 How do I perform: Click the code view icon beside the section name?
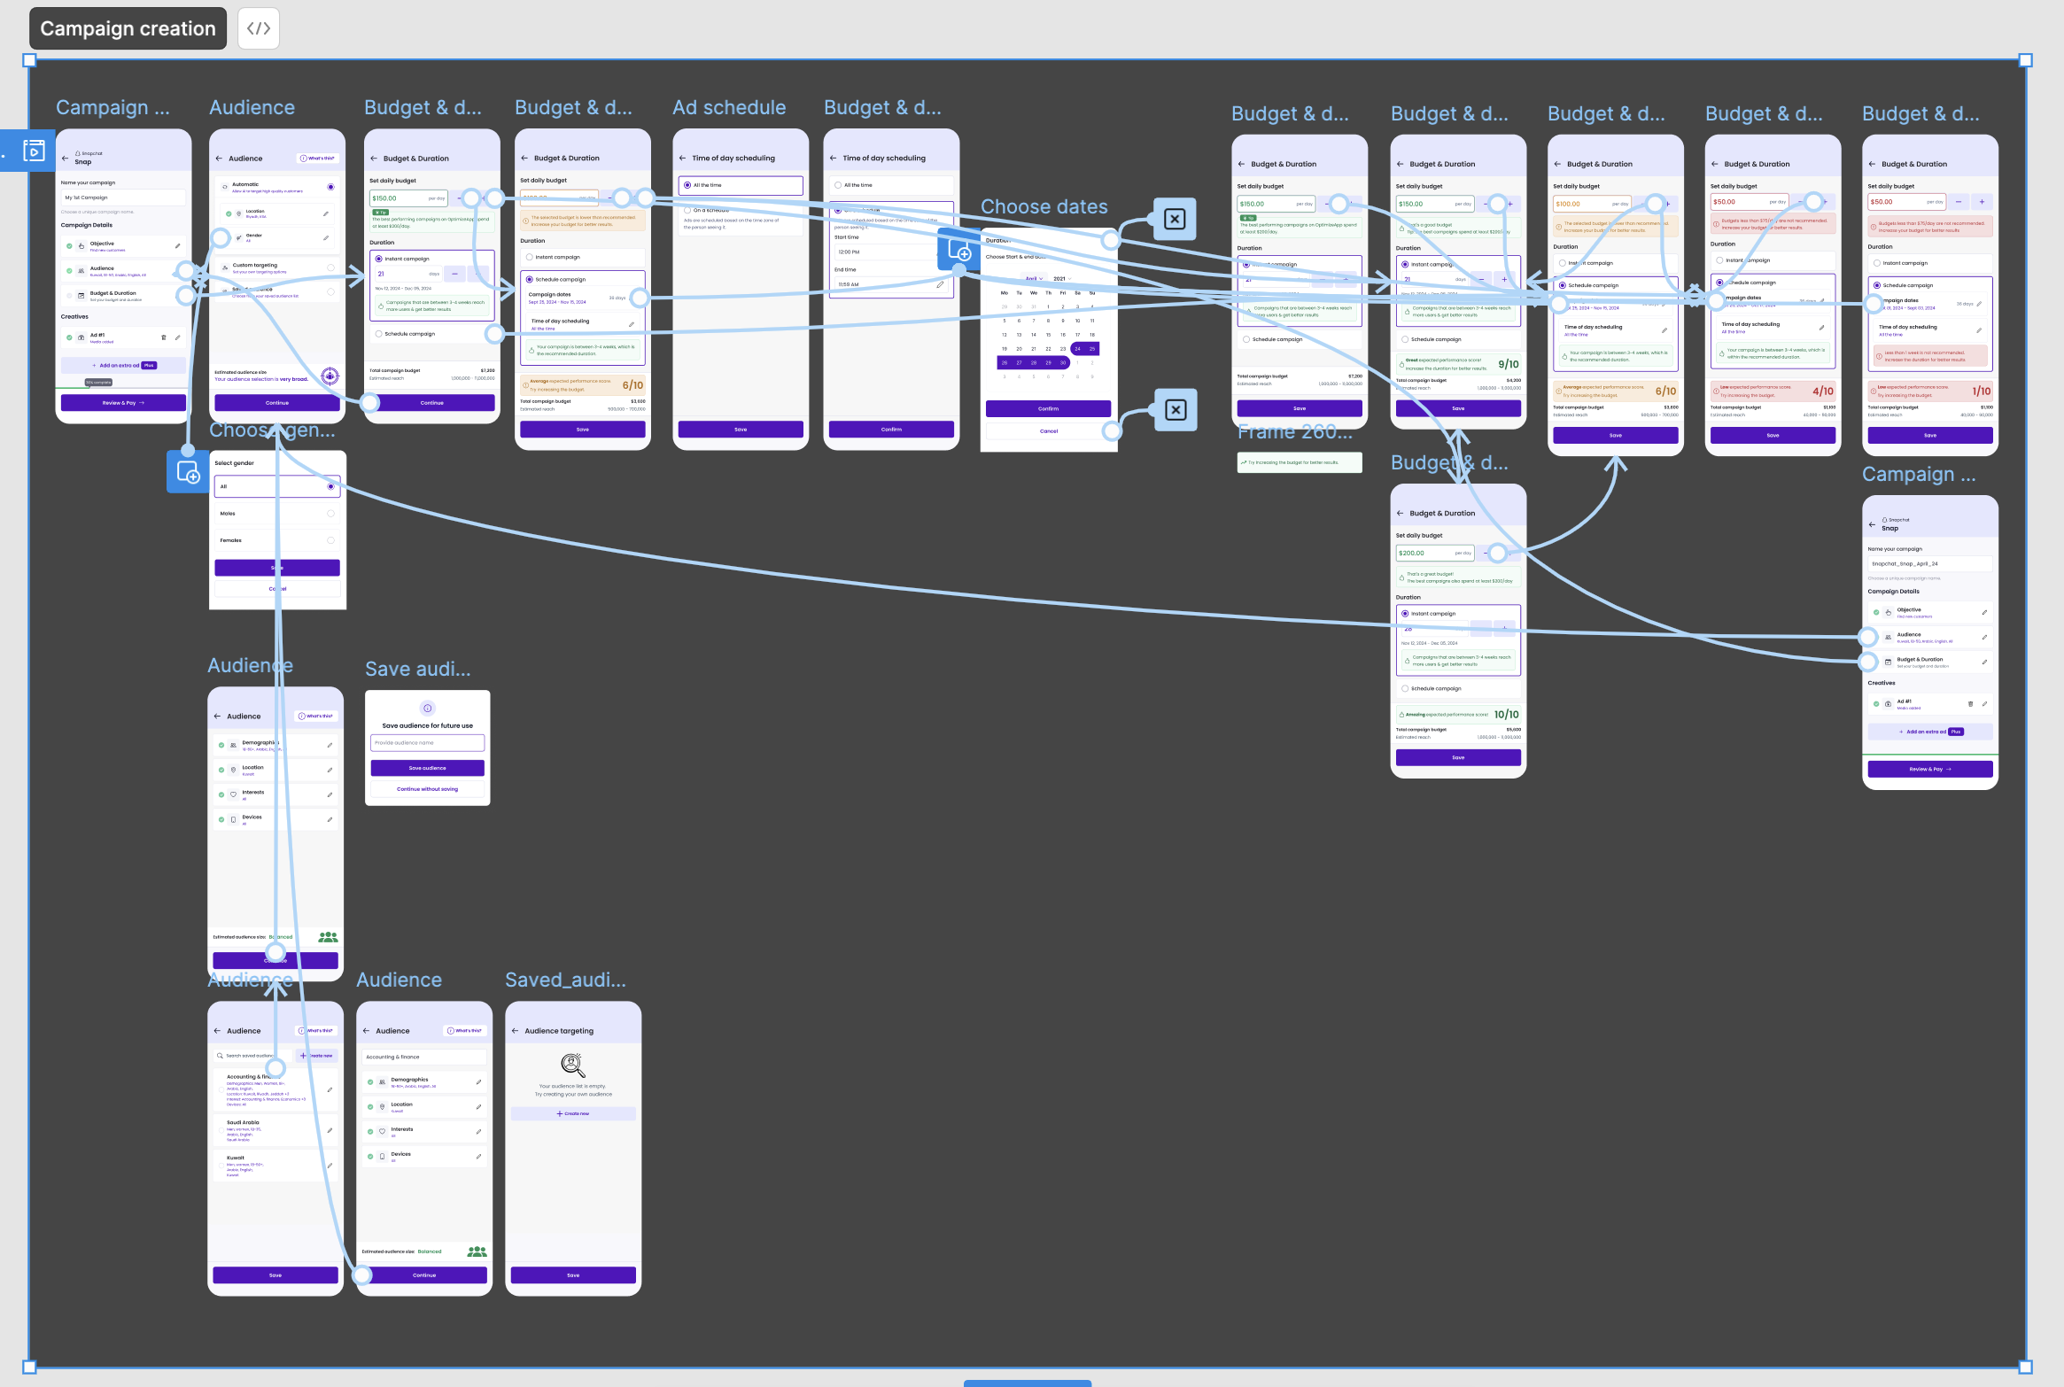258,28
